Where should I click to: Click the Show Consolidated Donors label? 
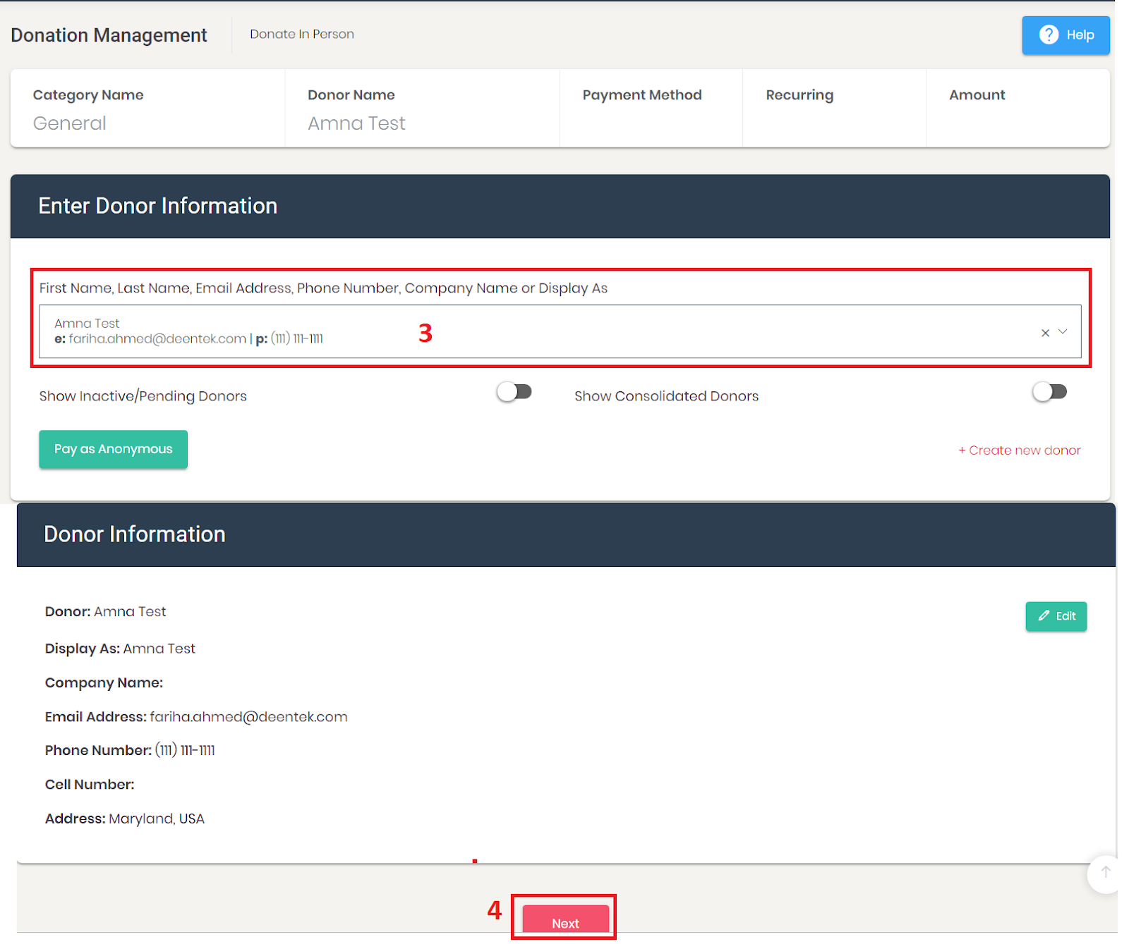[666, 396]
